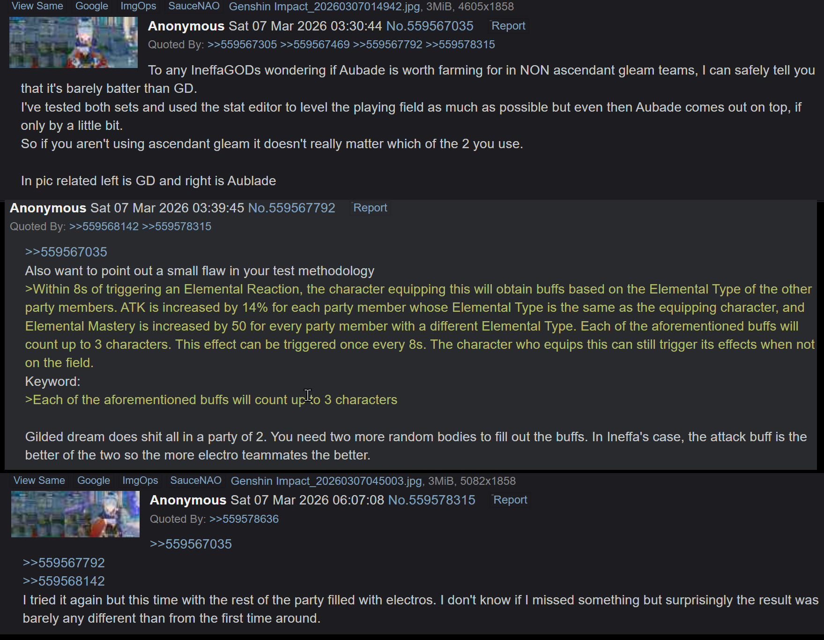Open the third post's image thumbnail
The image size is (824, 640).
click(x=75, y=514)
